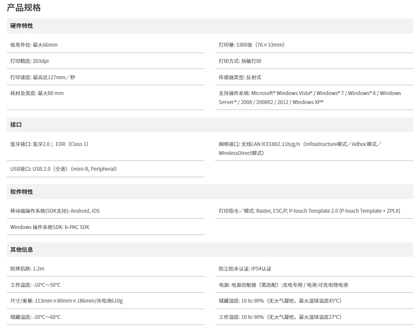
Task: Click the 移动端操作系统 Android, iOS entry
Action: [x=55, y=211]
